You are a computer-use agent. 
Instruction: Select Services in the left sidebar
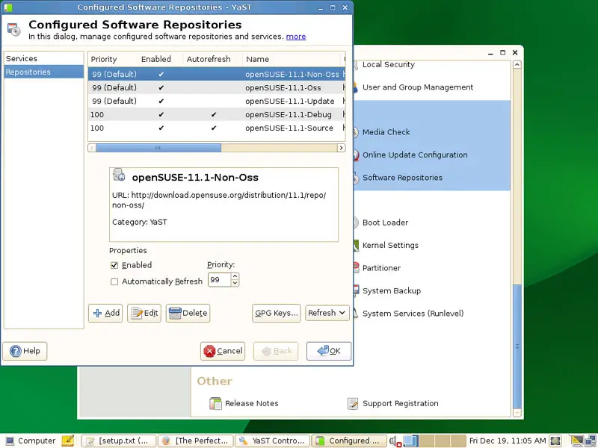click(43, 59)
